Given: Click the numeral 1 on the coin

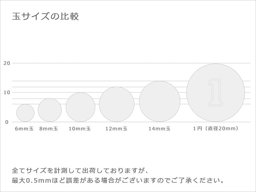Looking at the screenshot, I should point(216,93).
